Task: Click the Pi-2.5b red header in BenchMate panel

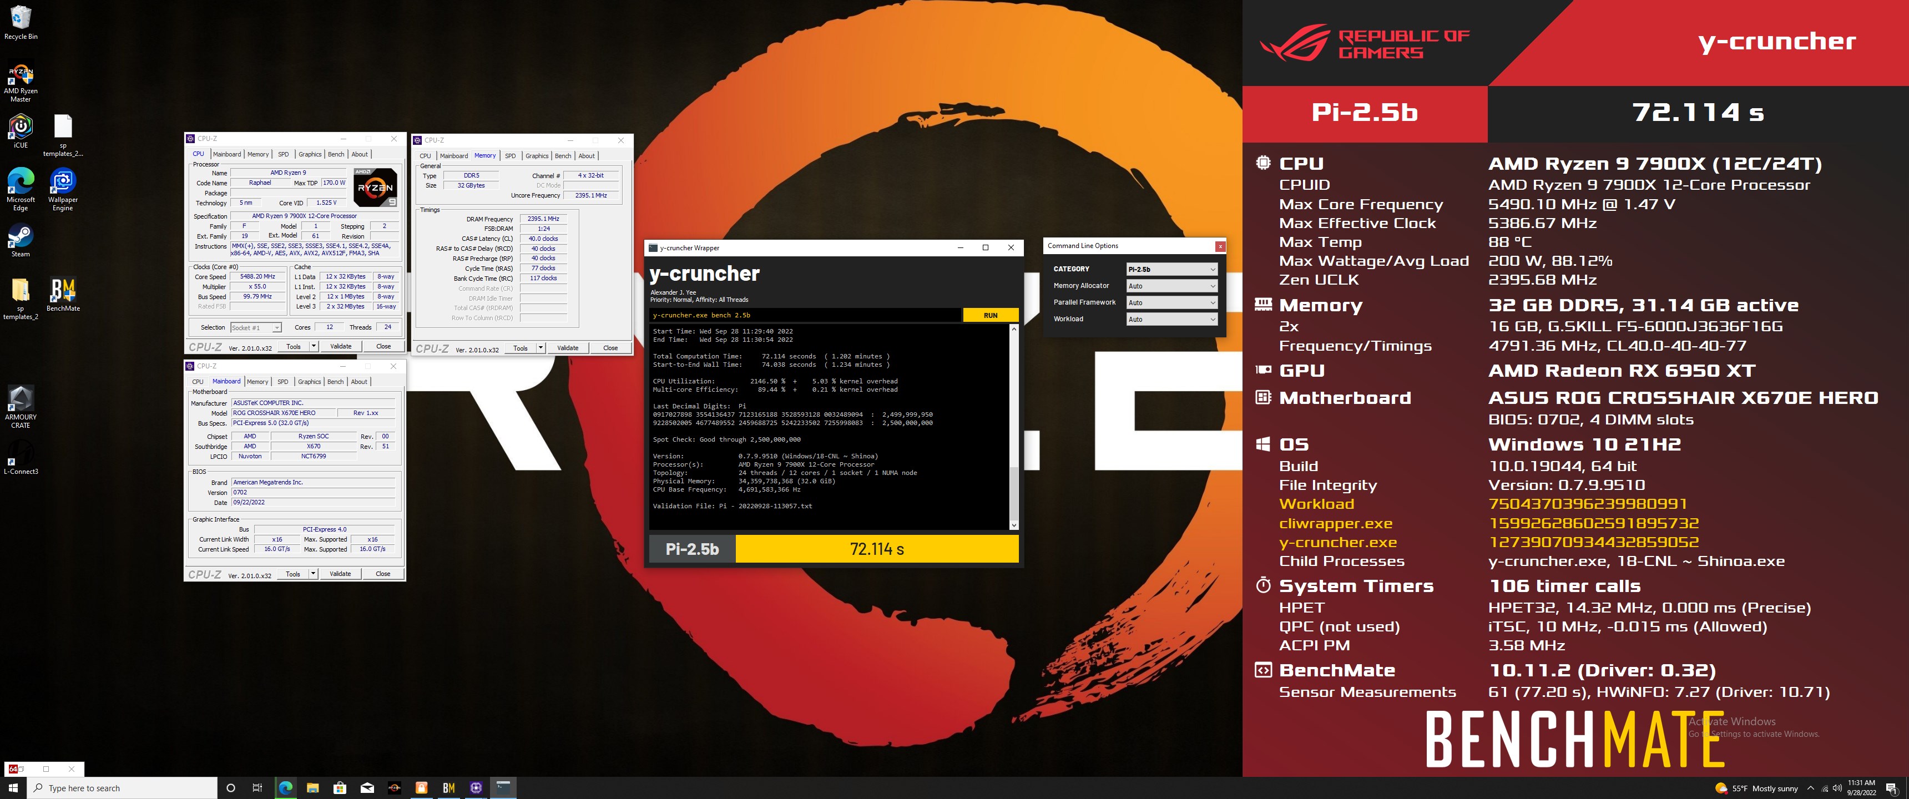Action: [1364, 113]
